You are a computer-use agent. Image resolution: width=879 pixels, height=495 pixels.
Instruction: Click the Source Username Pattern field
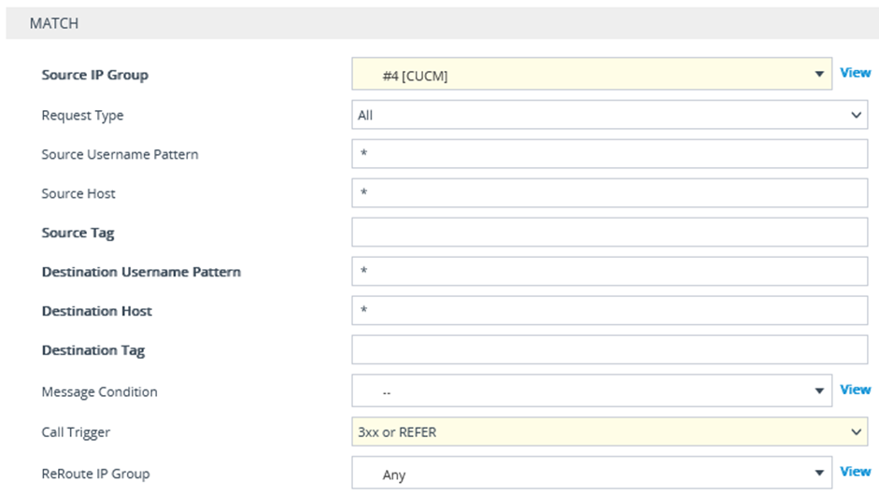pyautogui.click(x=609, y=154)
